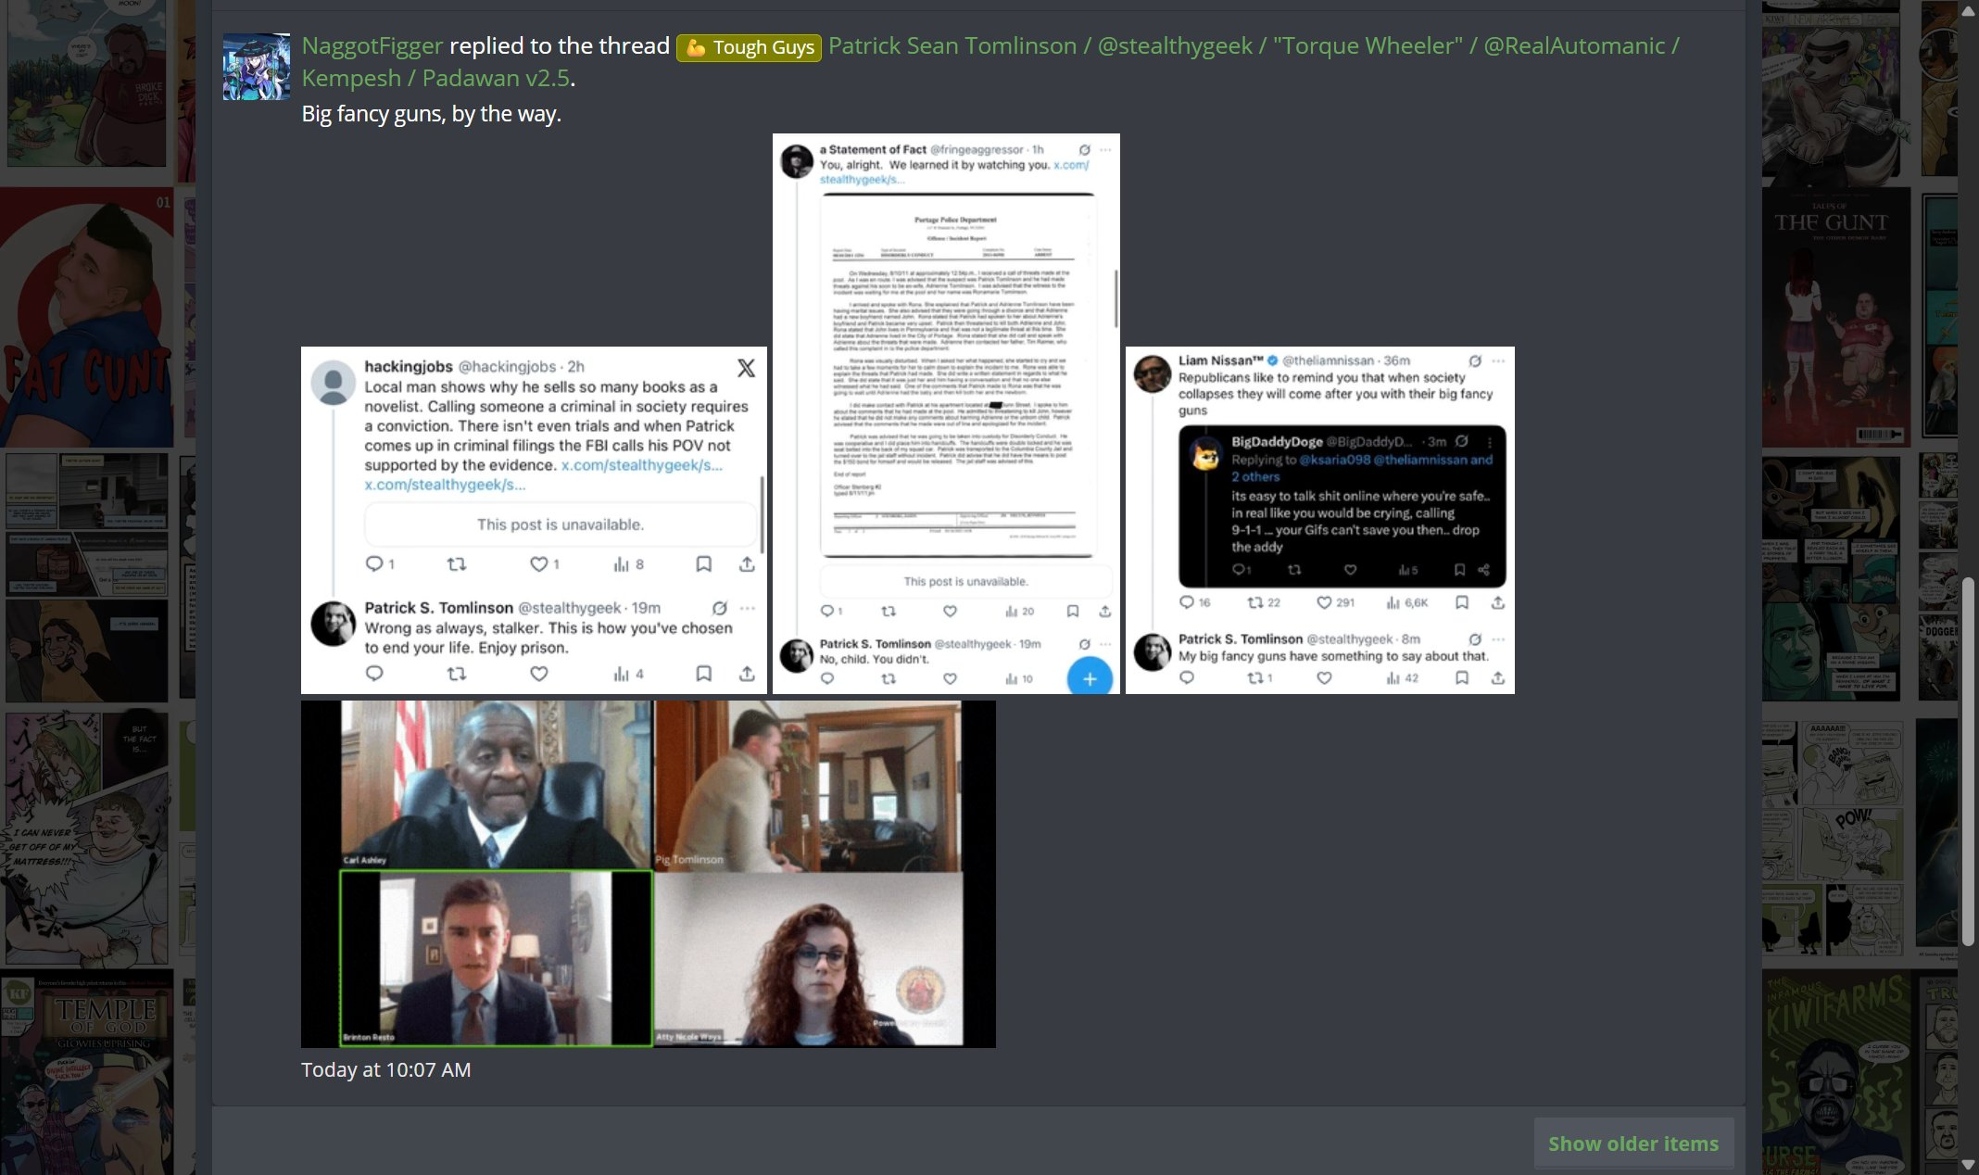This screenshot has height=1175, width=1979.
Task: Open the hackingjobs tweet screenshot
Action: point(534,520)
